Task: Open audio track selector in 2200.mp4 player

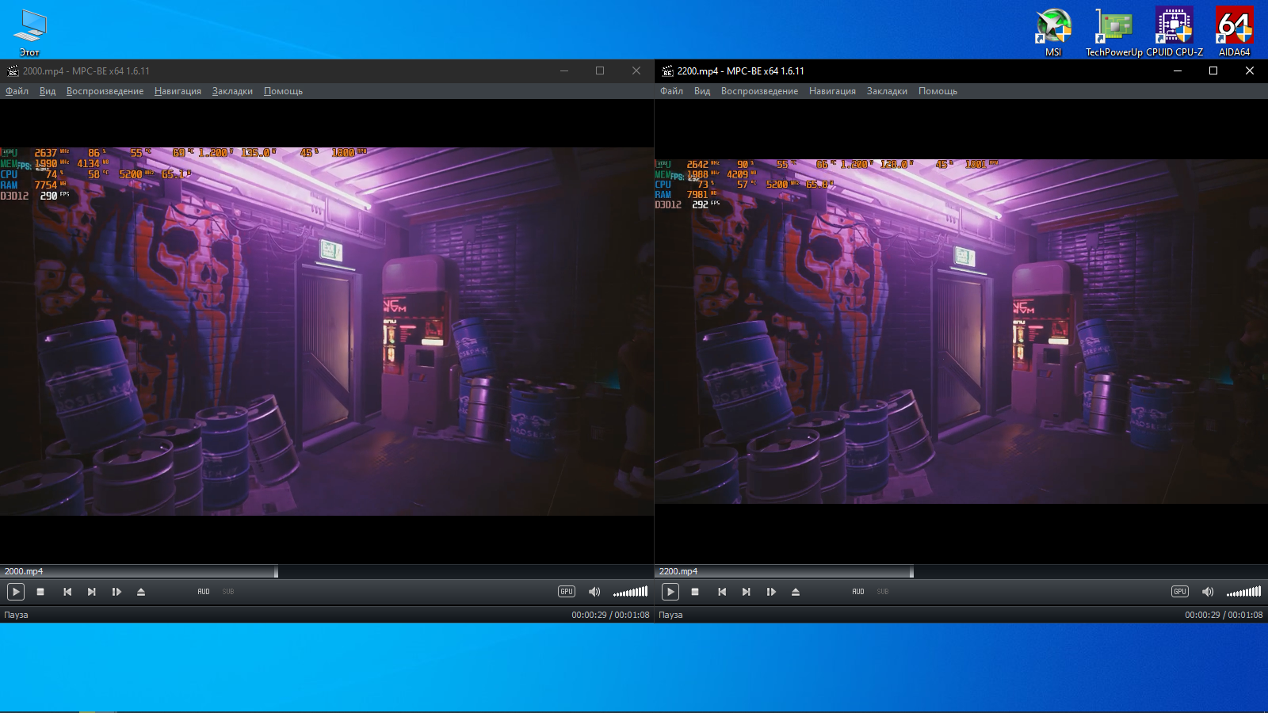Action: coord(858,592)
